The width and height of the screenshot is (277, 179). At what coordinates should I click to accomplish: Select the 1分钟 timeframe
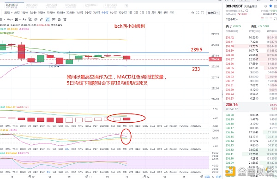(25, 13)
